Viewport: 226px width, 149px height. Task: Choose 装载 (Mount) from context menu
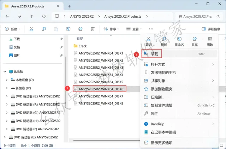tap(179, 54)
